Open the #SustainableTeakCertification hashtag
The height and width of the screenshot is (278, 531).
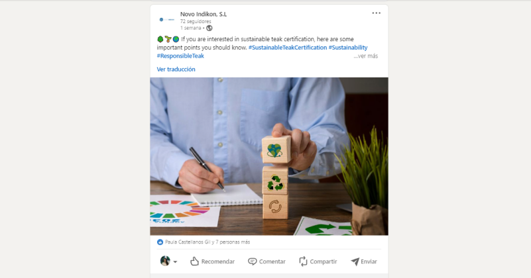[x=288, y=48]
